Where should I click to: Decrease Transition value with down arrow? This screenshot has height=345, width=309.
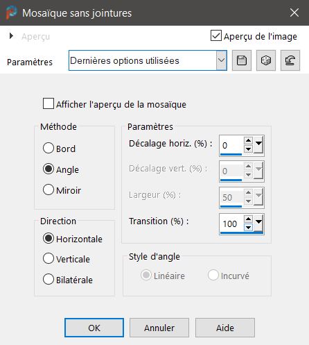tap(248, 227)
